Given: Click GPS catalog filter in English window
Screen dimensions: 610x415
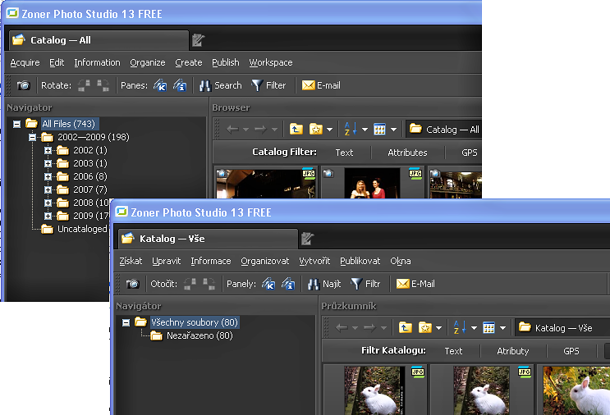Looking at the screenshot, I should coord(469,153).
